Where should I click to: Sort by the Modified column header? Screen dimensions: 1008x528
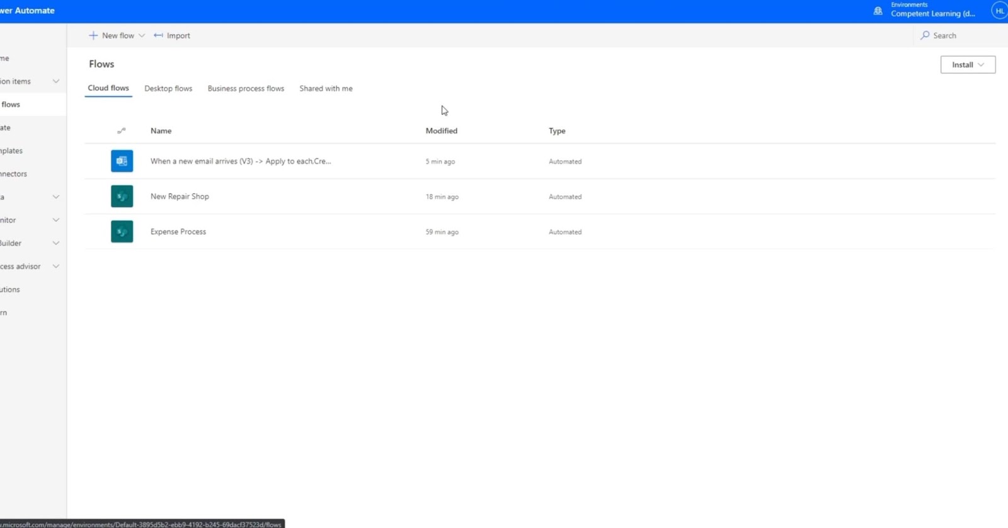(x=442, y=131)
